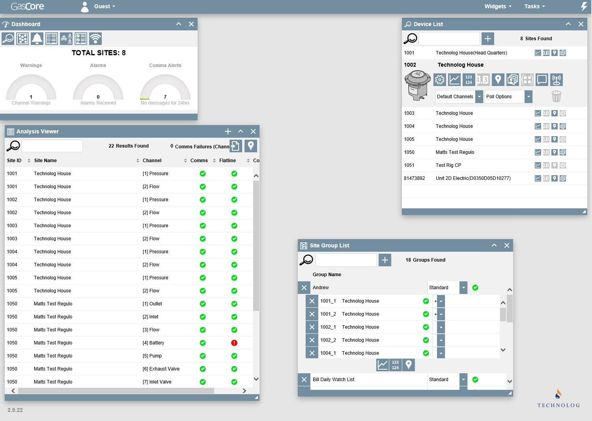
Task: Add new group with plus in Site Group List
Action: pyautogui.click(x=385, y=260)
